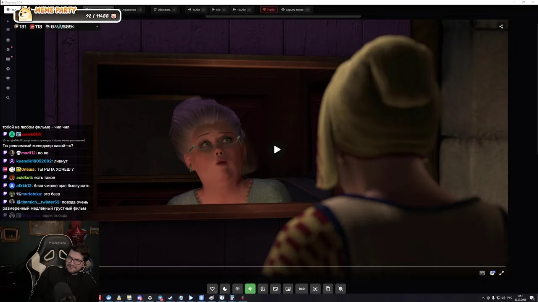Toggle subtitles icon on the player
This screenshot has height=302, width=538.
tap(482, 273)
